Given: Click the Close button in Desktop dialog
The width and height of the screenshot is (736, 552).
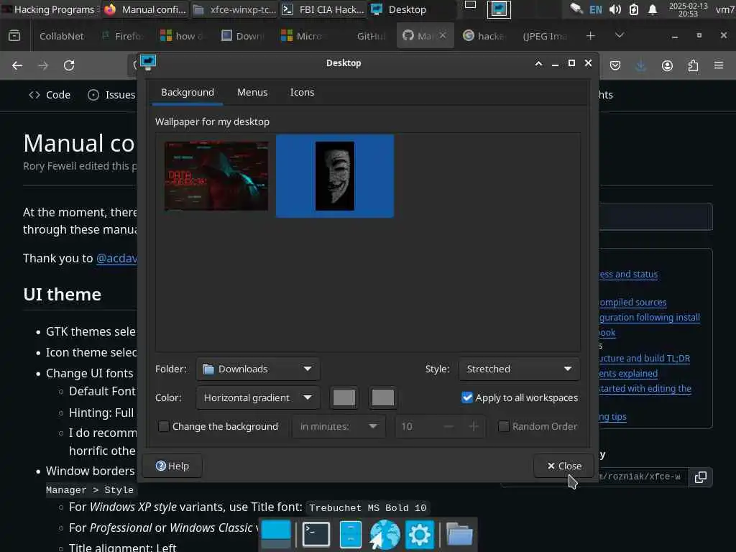Looking at the screenshot, I should click(563, 466).
